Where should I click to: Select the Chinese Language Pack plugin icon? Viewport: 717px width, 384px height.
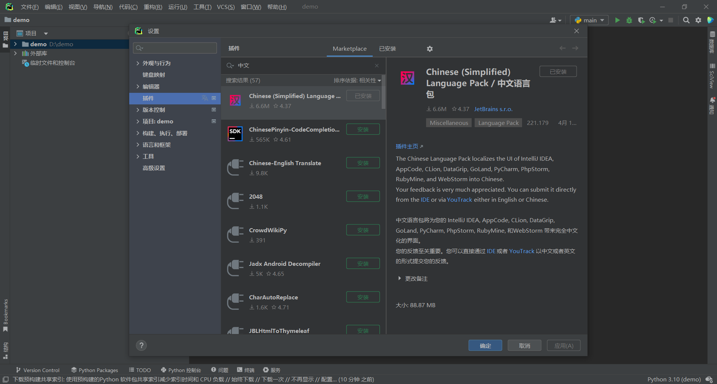235,100
